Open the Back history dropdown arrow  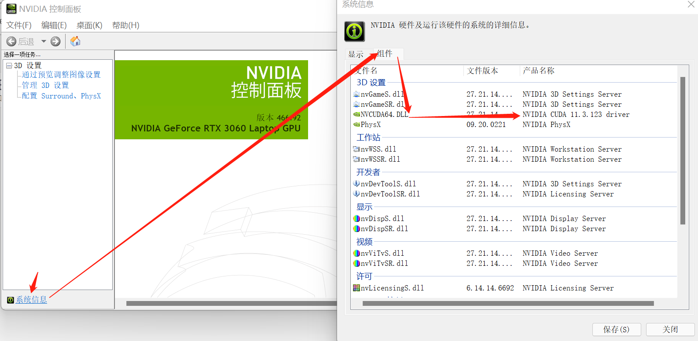click(44, 41)
